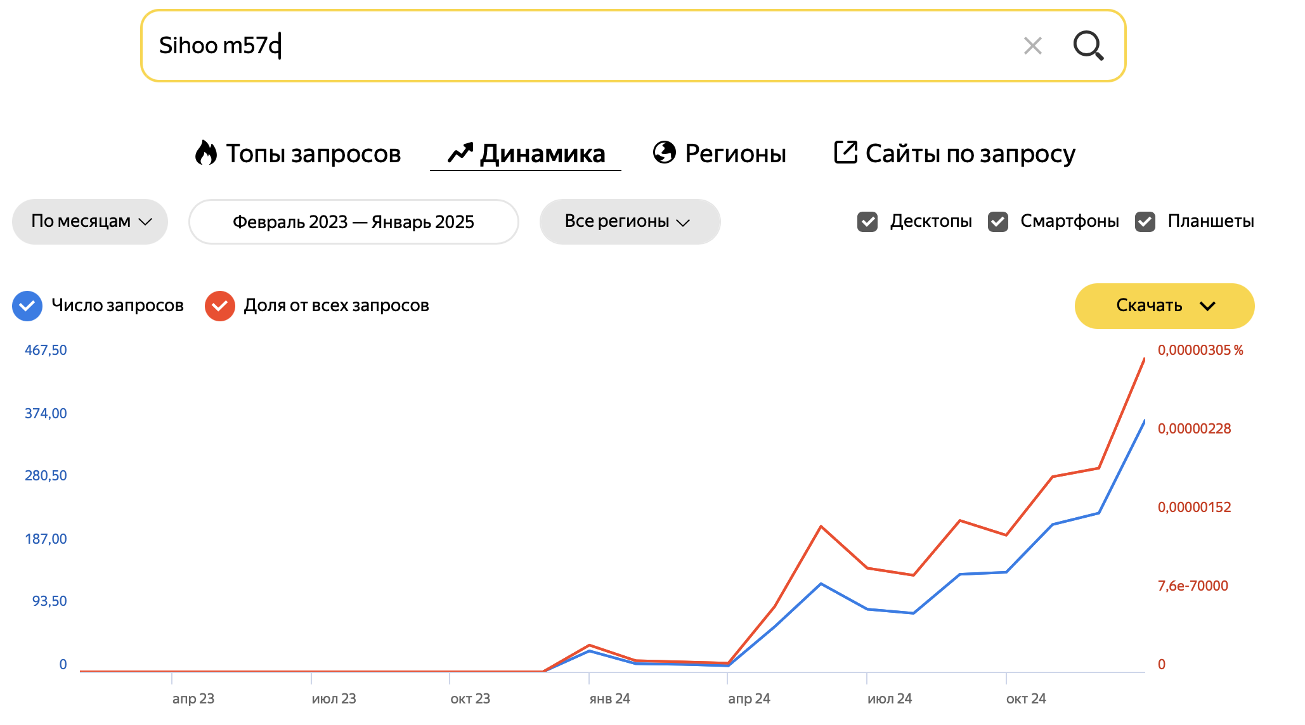Uncheck the Десктопы checkbox
The image size is (1305, 725).
[x=867, y=222]
